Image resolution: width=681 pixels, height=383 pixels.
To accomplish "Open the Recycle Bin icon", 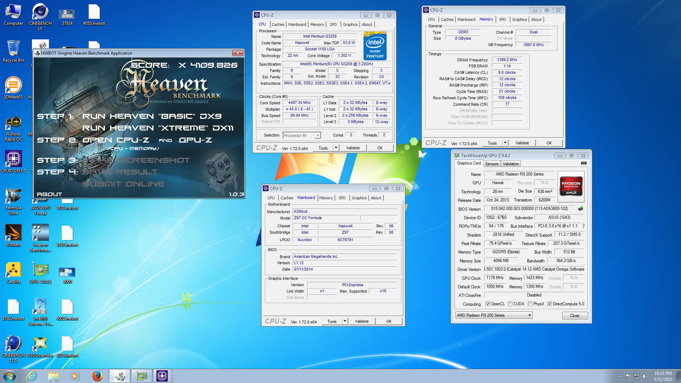I will coord(13,51).
